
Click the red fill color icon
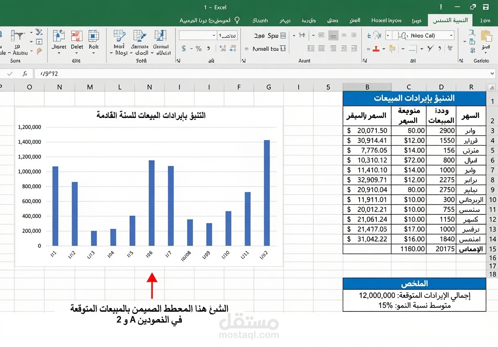376,49
